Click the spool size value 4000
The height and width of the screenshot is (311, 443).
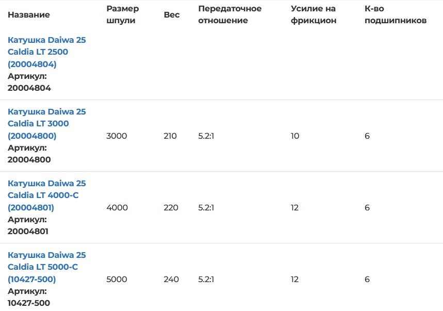coord(117,208)
